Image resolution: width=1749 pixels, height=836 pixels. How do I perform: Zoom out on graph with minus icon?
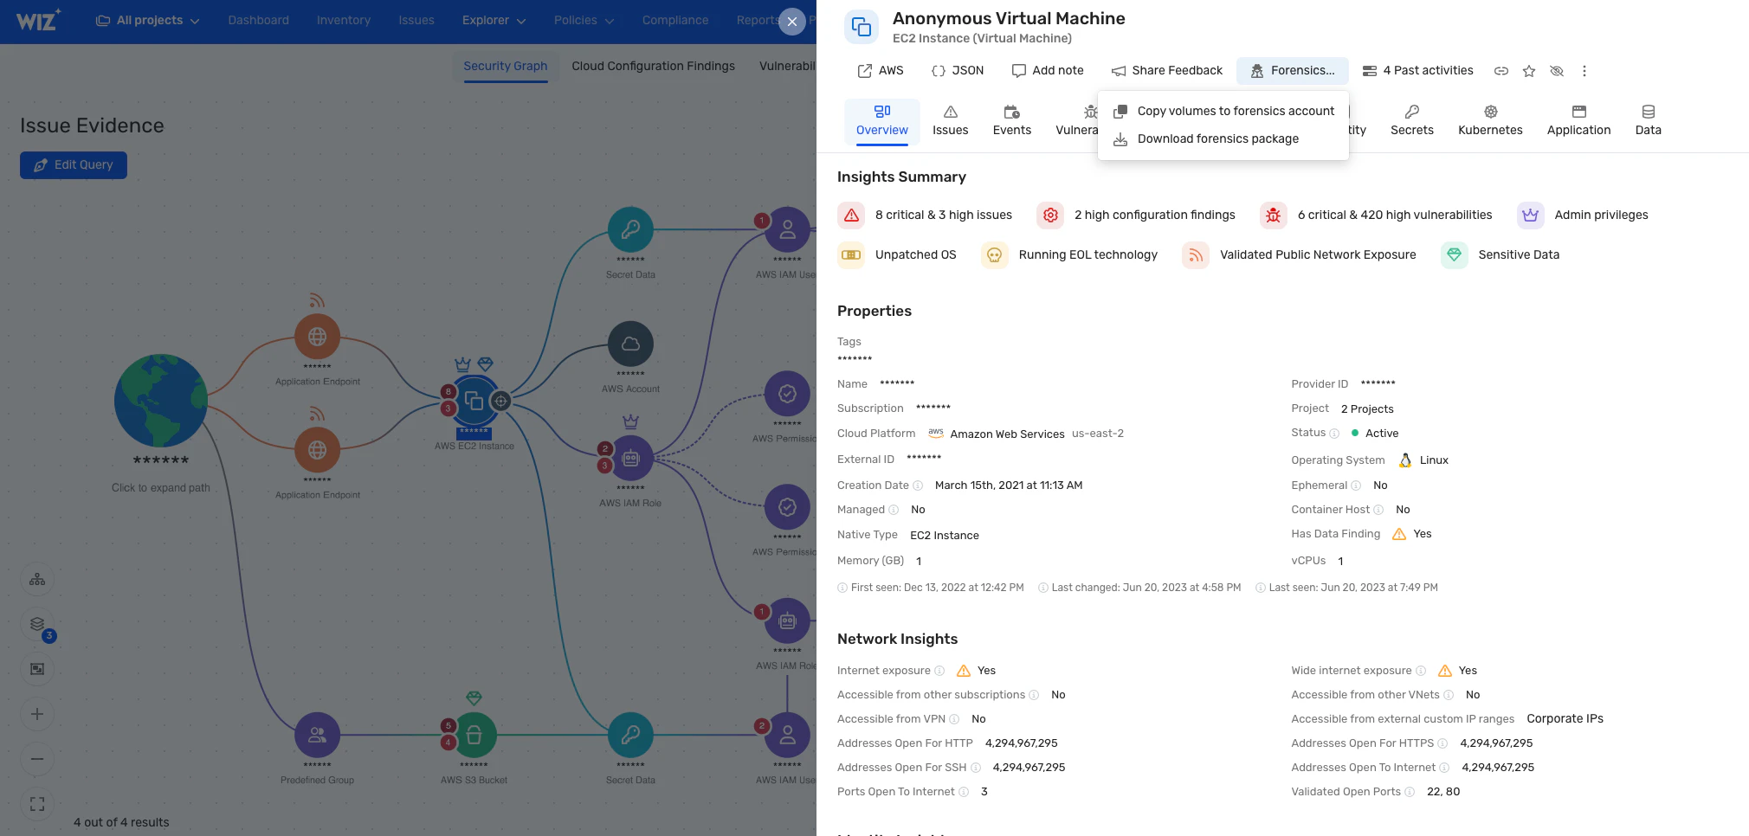coord(37,760)
